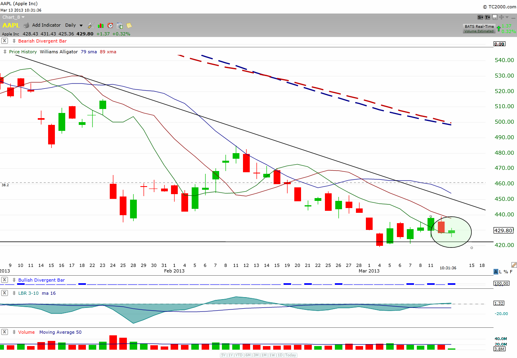The width and height of the screenshot is (517, 358).
Task: Open the Chart_8 layout dropdown
Action: (14, 17)
